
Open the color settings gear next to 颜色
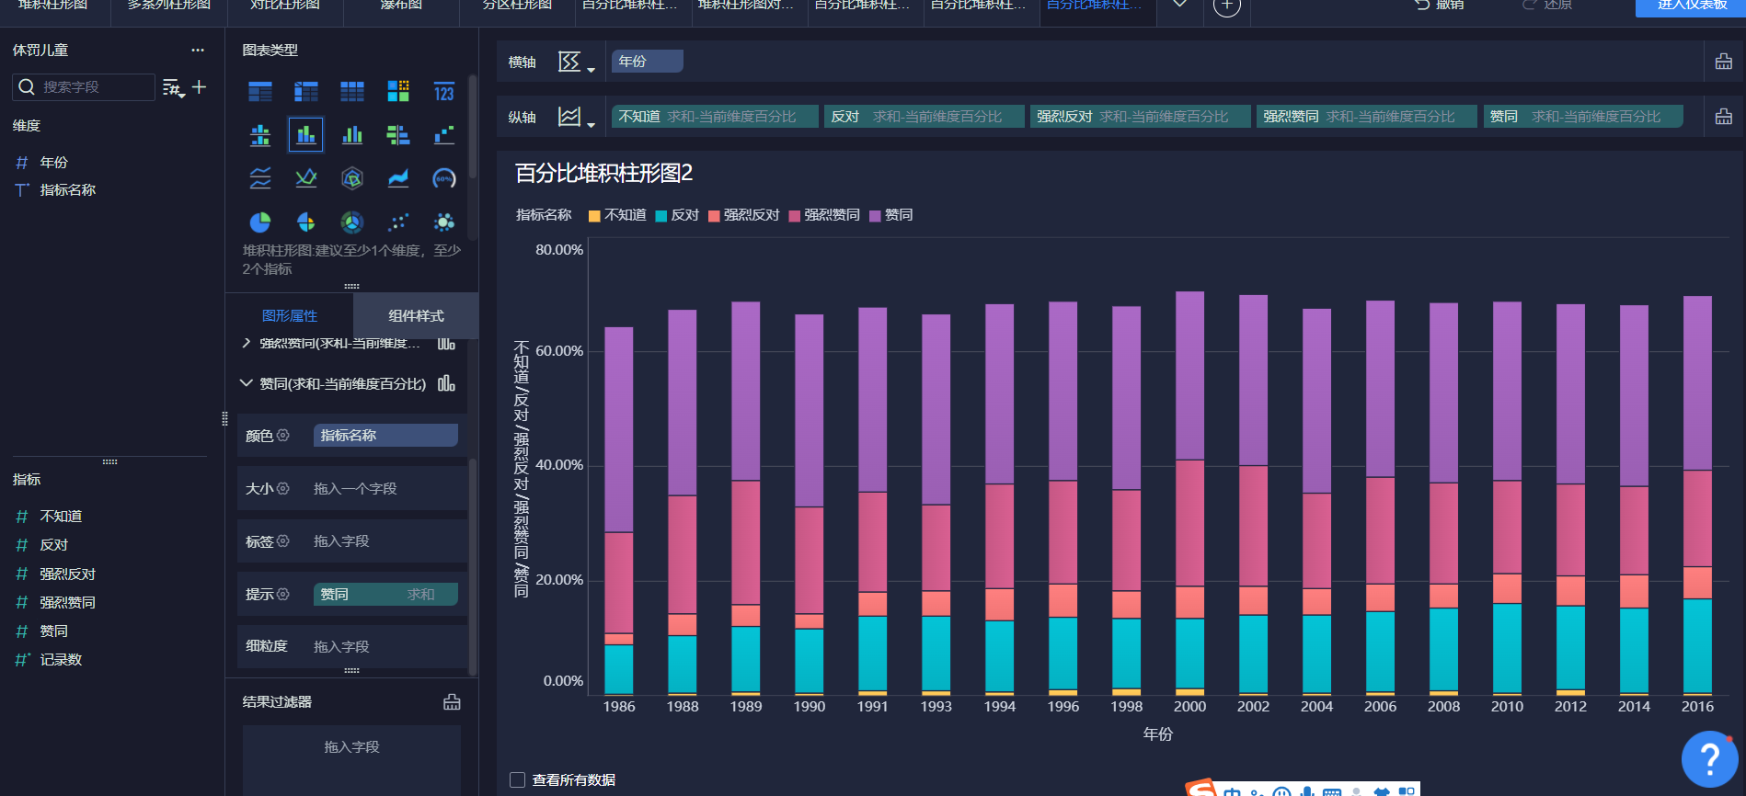click(283, 436)
